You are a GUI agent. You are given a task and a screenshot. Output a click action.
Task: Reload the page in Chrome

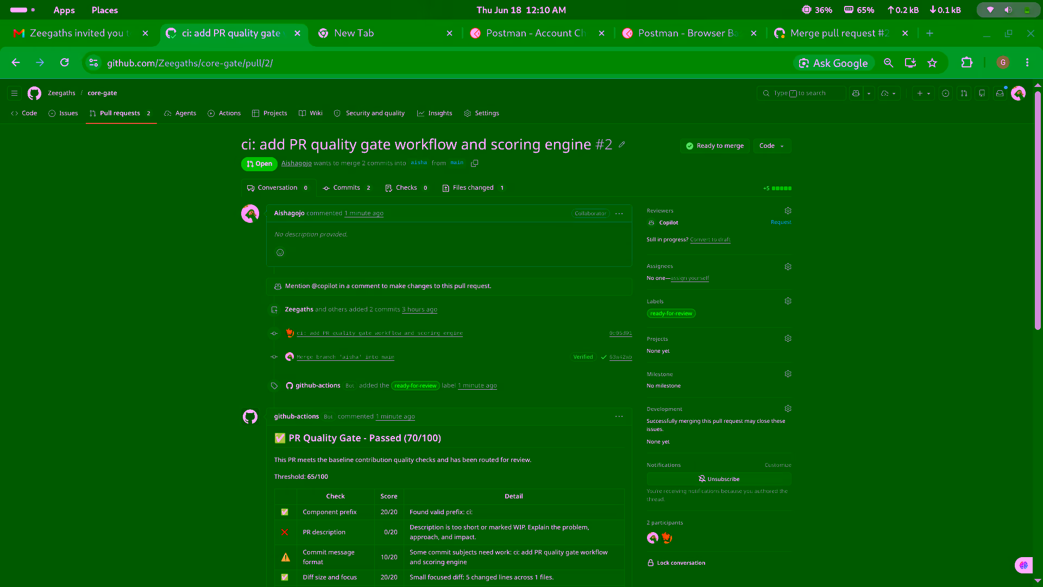pos(65,63)
